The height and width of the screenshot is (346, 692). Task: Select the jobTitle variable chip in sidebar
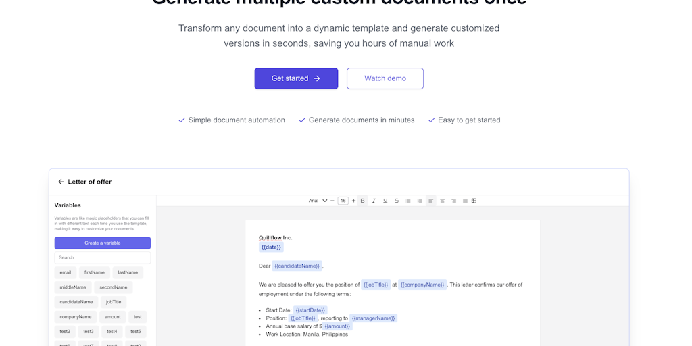[x=114, y=302]
